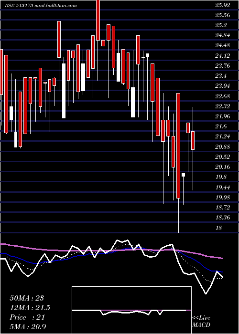This screenshot has height=334, width=239.
Task: Click the <<Live MACD label
Action: [x=201, y=322]
